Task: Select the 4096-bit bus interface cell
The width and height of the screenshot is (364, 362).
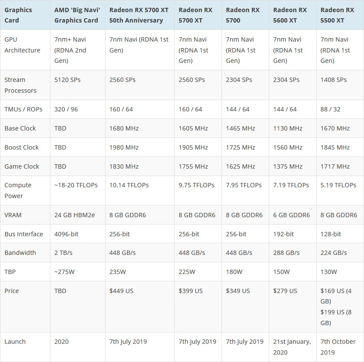Action: click(78, 234)
